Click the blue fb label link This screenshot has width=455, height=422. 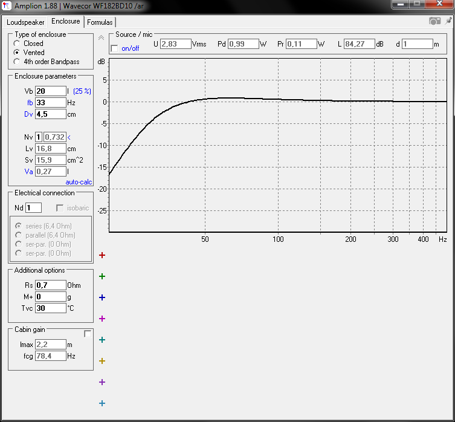[x=30, y=103]
